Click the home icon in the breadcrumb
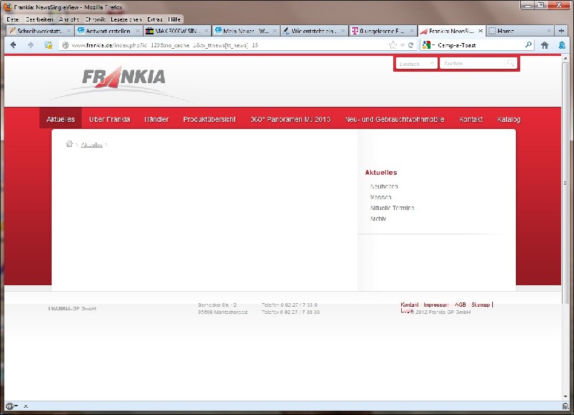The width and height of the screenshot is (574, 415). click(70, 144)
